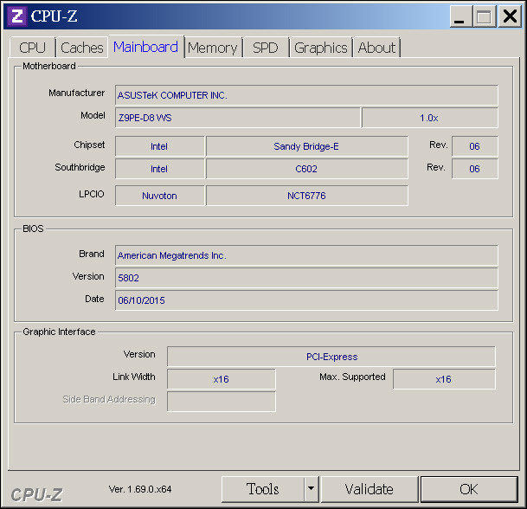Select the C602 southbridge value
The width and height of the screenshot is (527, 509).
(x=306, y=169)
